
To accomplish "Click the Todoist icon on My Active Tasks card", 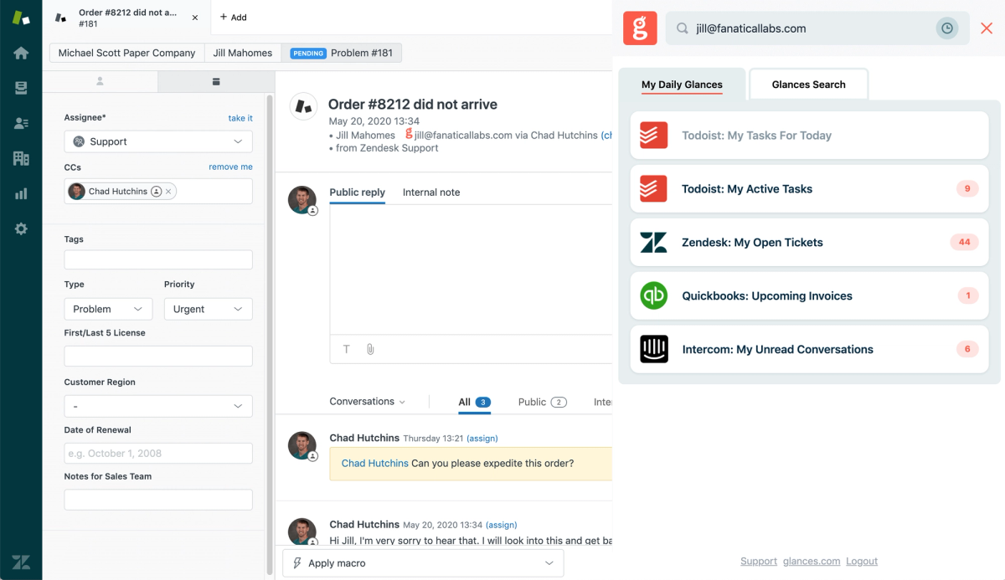I will [x=653, y=188].
